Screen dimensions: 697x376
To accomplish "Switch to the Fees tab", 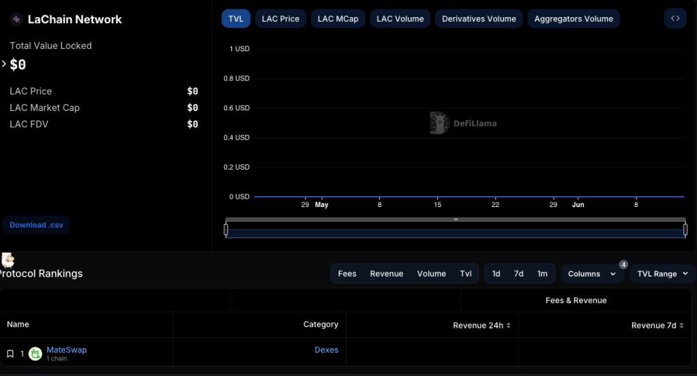I will [347, 274].
